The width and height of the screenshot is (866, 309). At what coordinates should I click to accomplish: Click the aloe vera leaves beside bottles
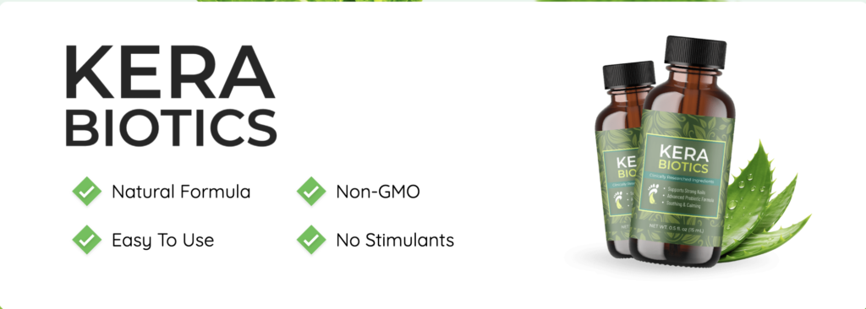pos(764,205)
